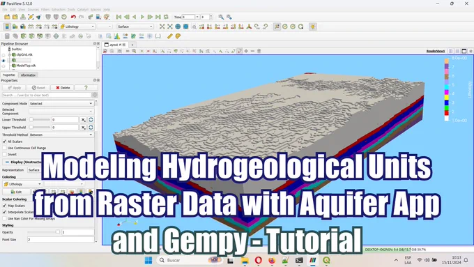Click the Clip filter icon
The width and height of the screenshot is (474, 267).
[x=23, y=36]
